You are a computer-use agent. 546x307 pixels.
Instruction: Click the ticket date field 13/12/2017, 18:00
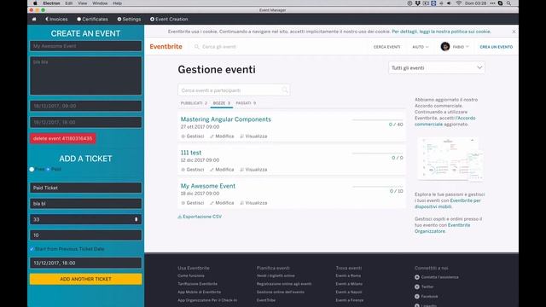pyautogui.click(x=85, y=263)
